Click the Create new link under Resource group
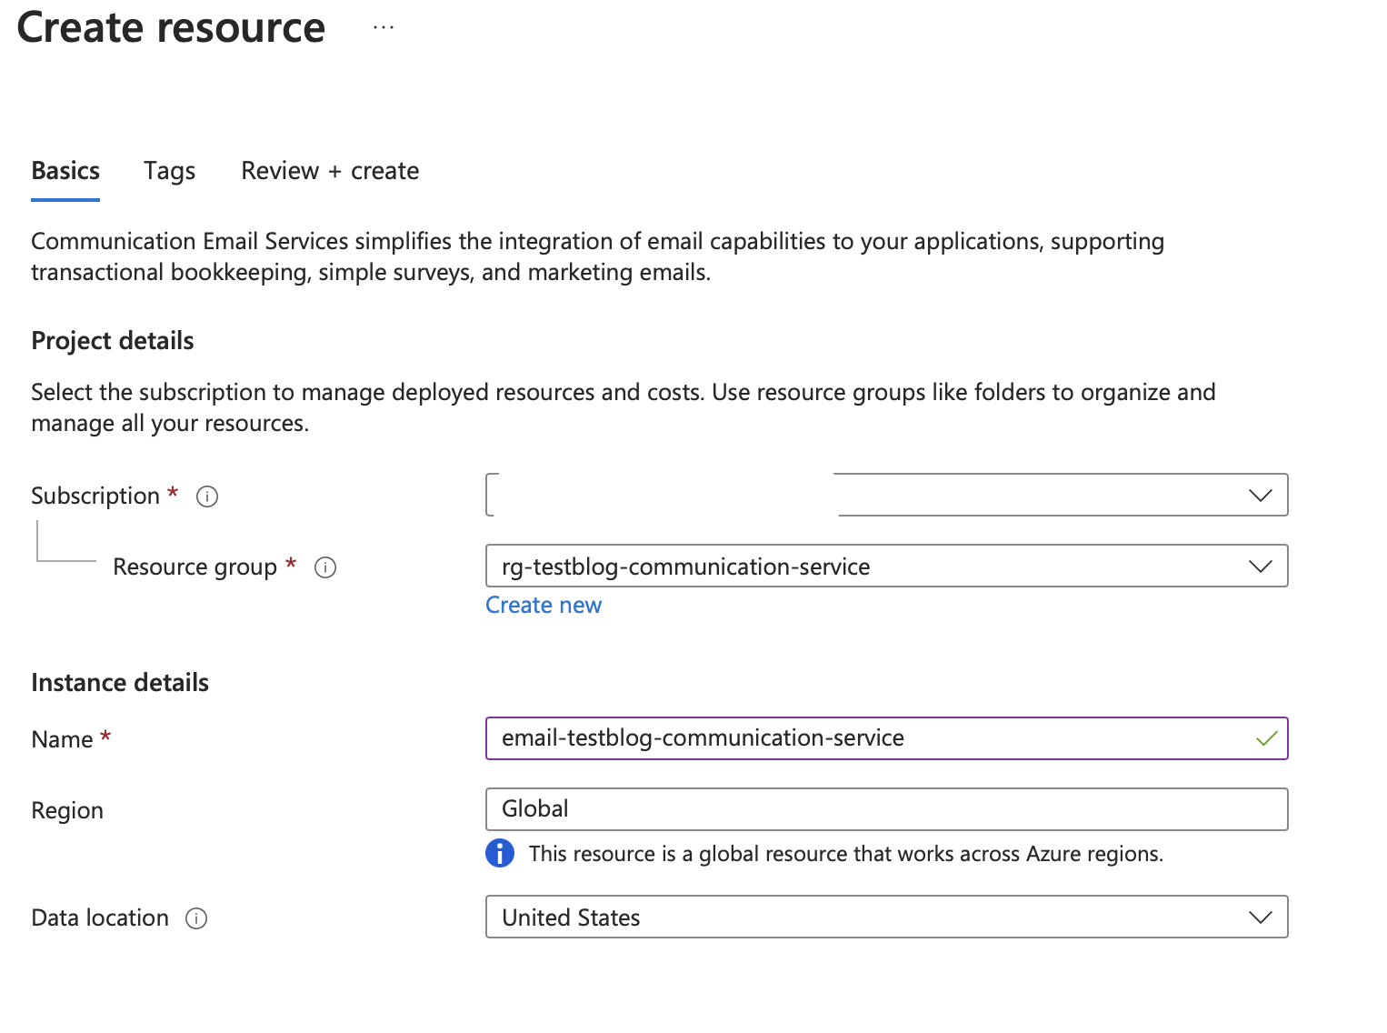1387x1033 pixels. [x=544, y=605]
